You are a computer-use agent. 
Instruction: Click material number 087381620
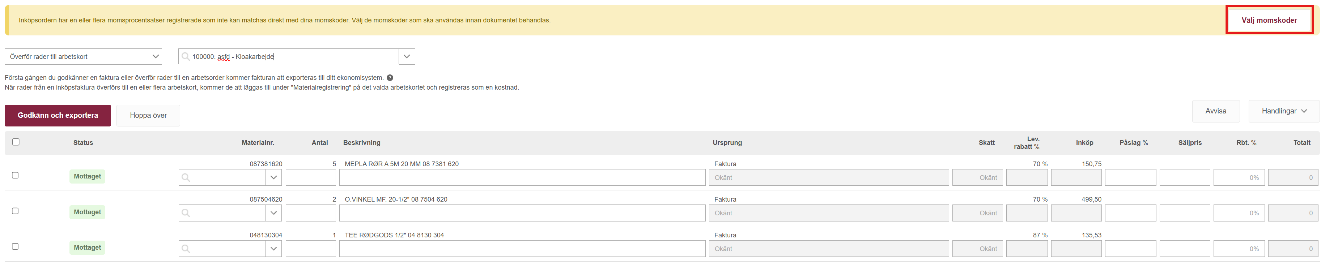[266, 164]
